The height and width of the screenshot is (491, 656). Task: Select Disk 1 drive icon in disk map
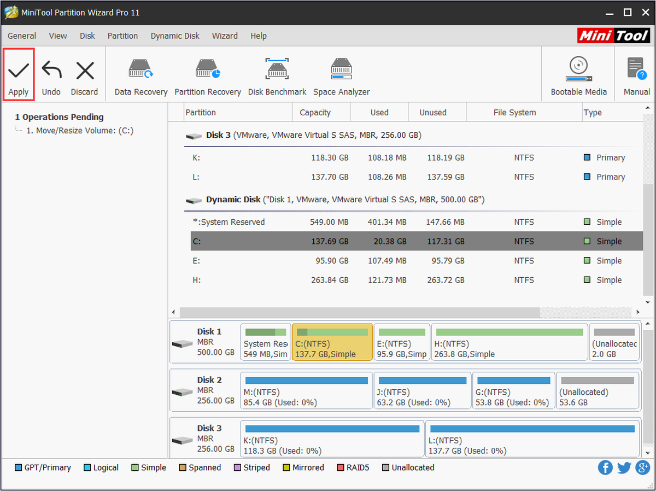[x=182, y=344]
